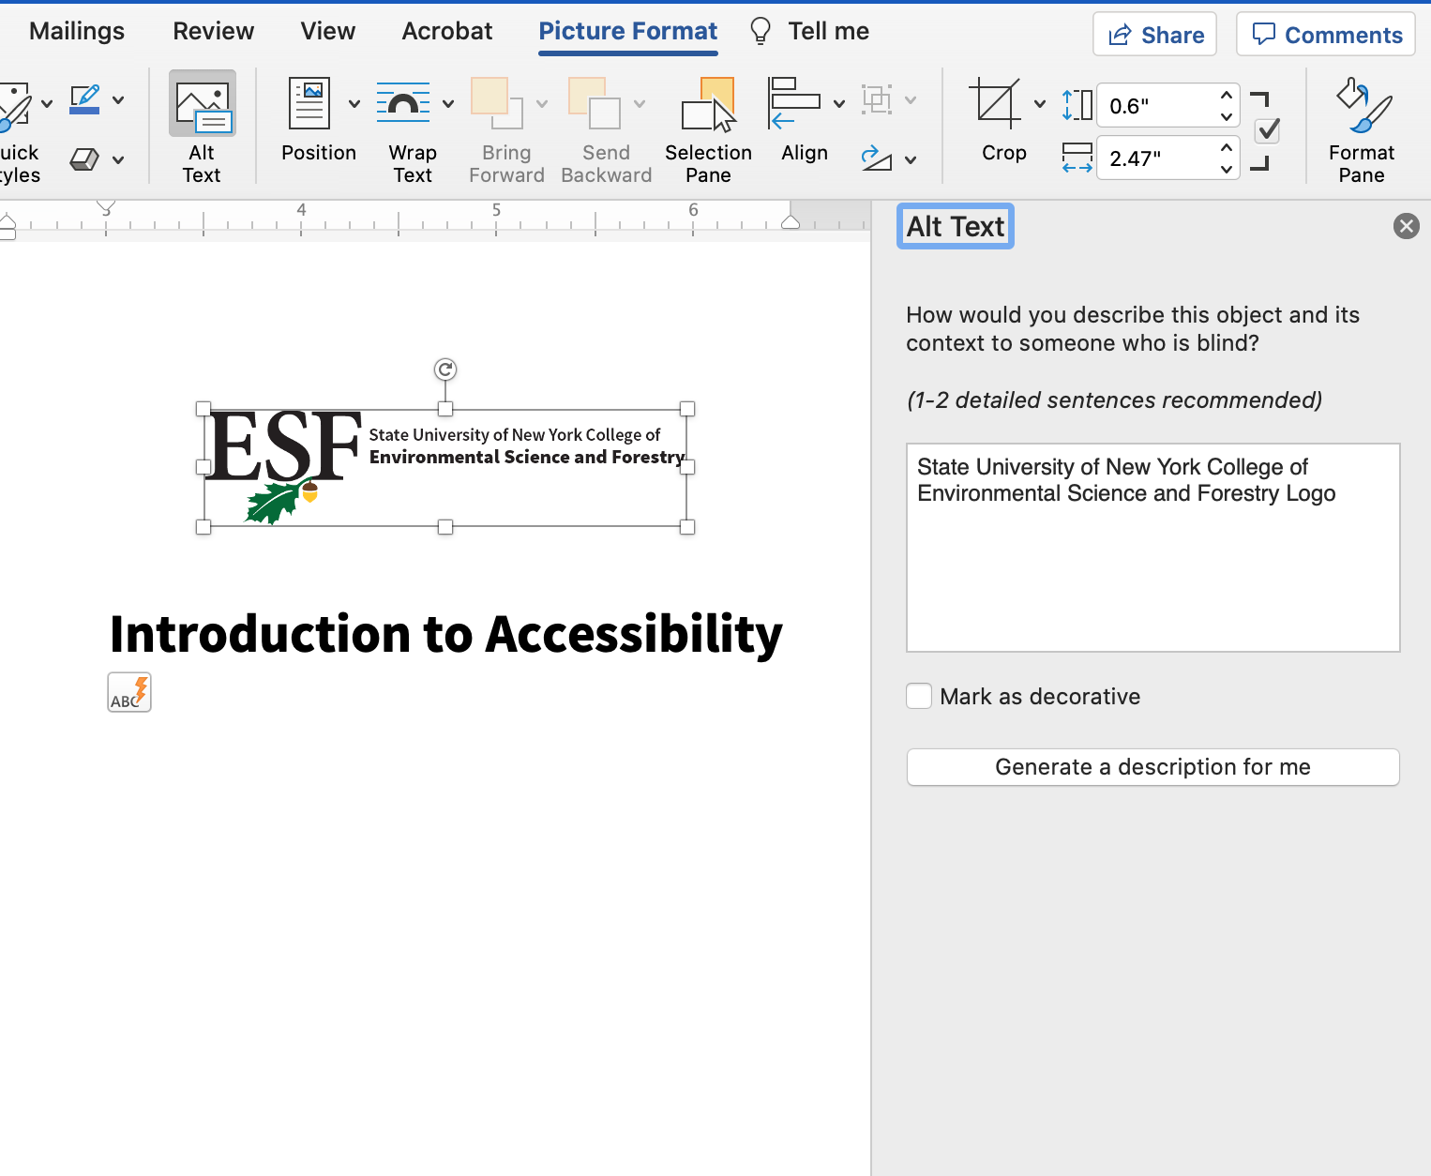Switch to the Mailings tab
This screenshot has width=1431, height=1176.
77,31
